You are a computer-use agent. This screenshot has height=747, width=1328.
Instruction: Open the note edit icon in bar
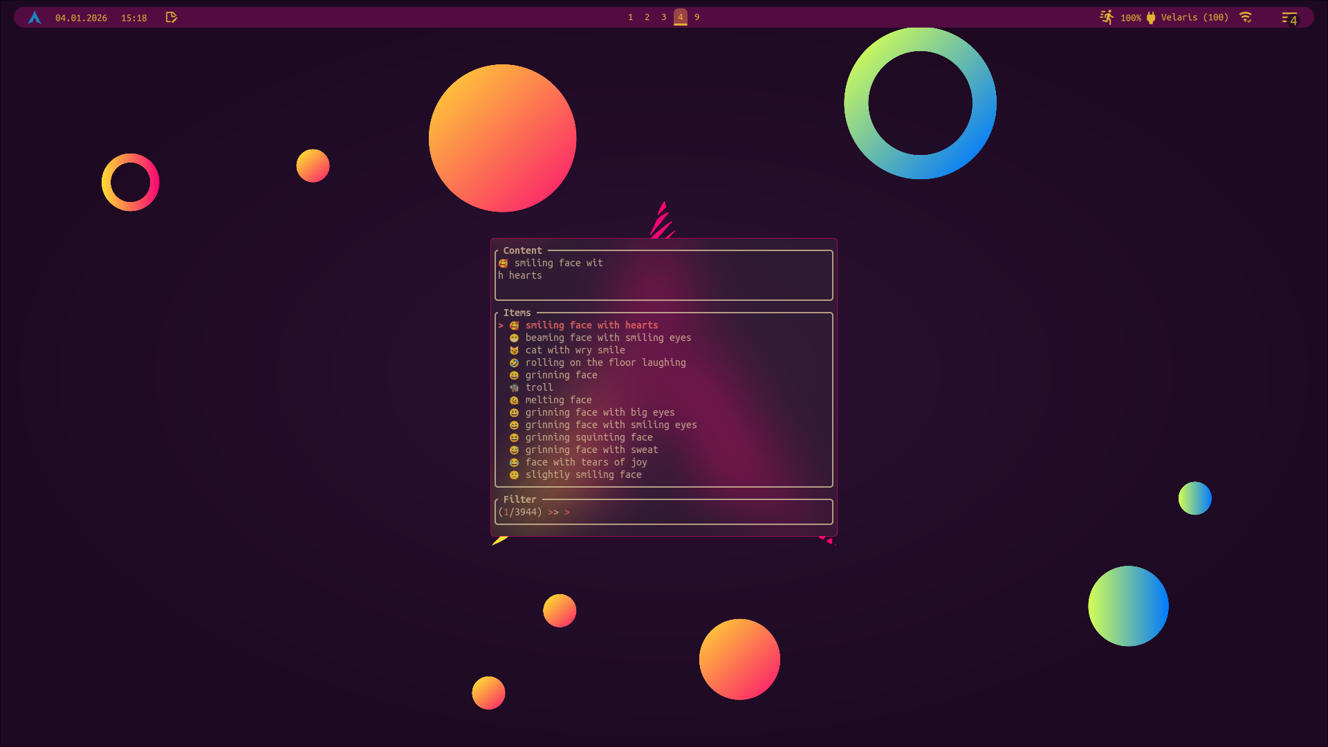[x=172, y=17]
